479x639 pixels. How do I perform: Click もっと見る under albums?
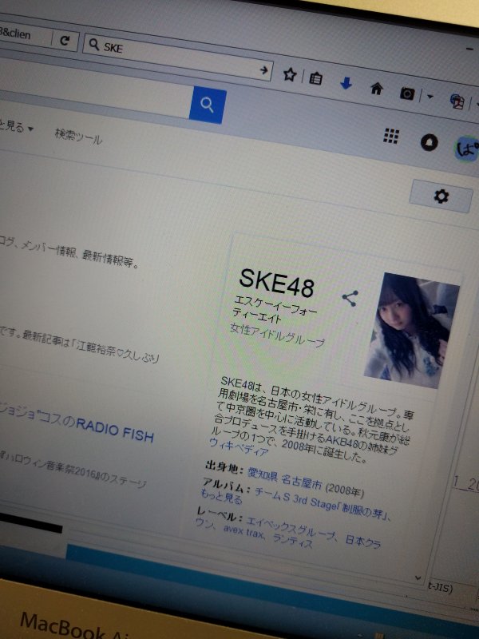(221, 496)
